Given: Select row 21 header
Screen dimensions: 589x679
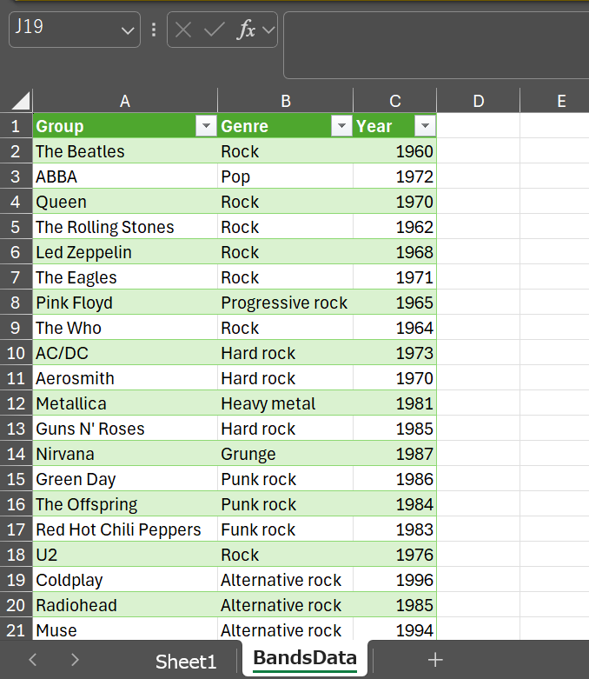Looking at the screenshot, I should tap(16, 630).
